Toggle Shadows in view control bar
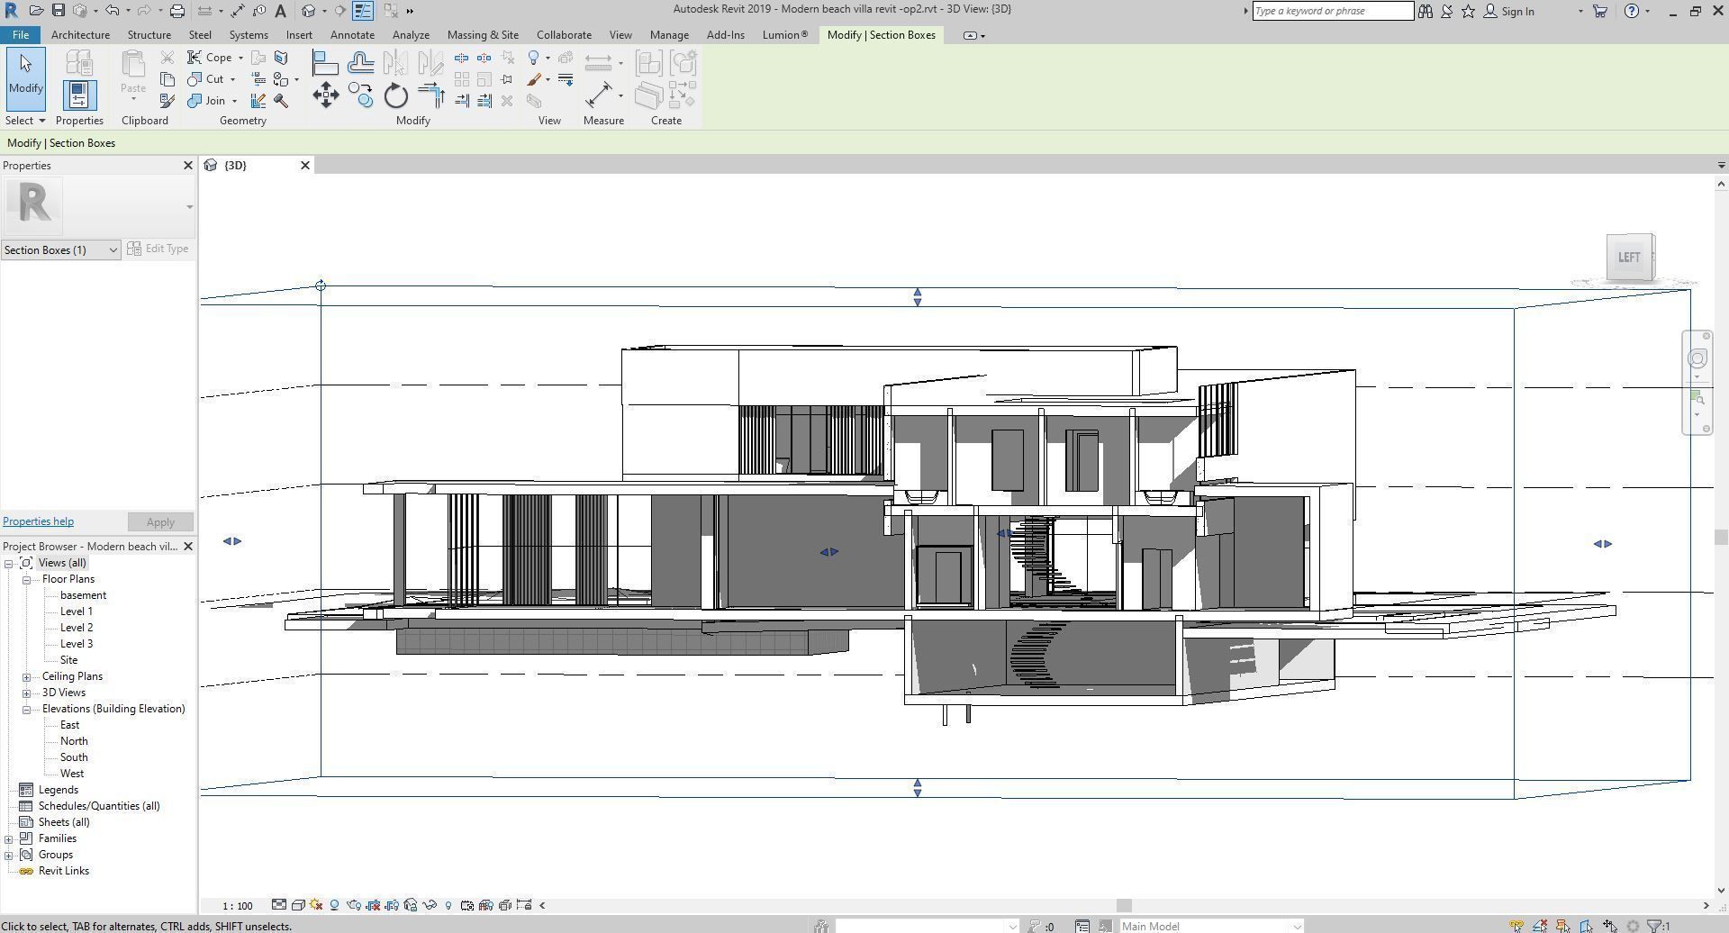 pos(335,905)
